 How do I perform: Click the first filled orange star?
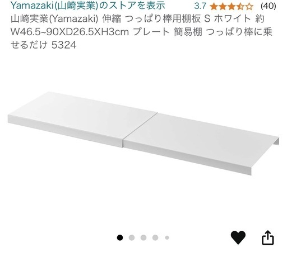pyautogui.click(x=214, y=7)
